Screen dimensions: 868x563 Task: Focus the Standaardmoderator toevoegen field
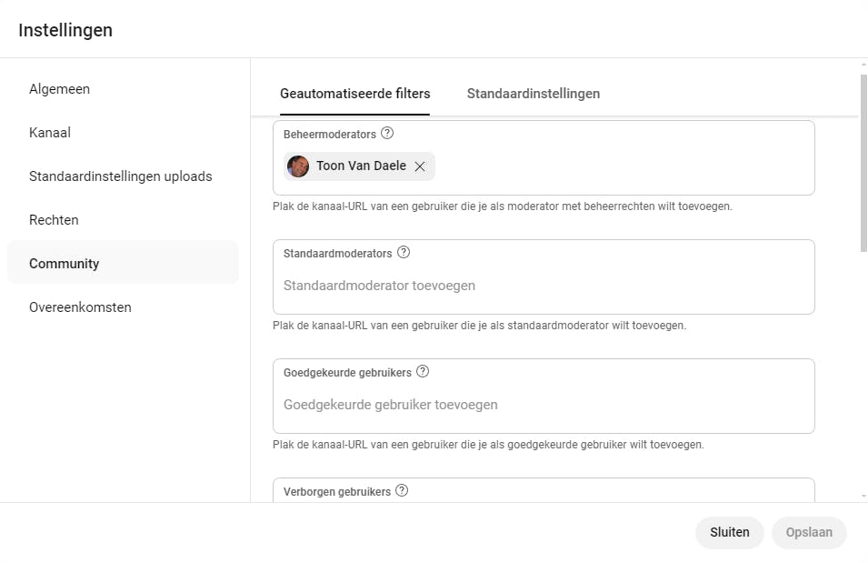543,286
